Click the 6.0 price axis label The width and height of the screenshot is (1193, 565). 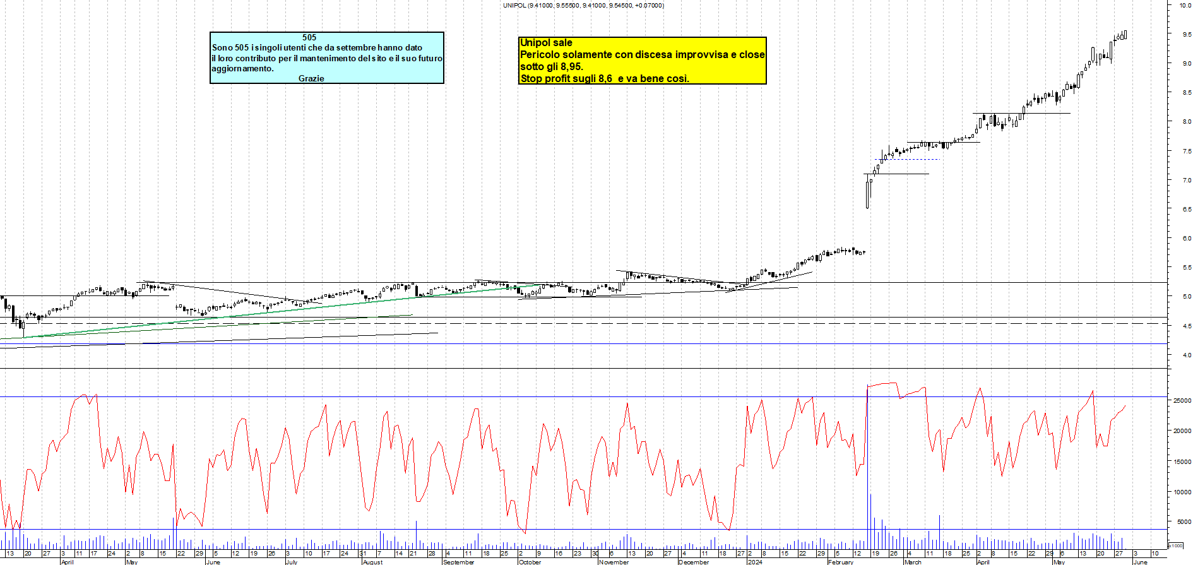pyautogui.click(x=1187, y=239)
